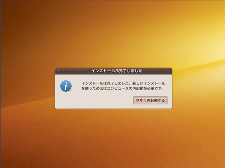Click message line starting を使うためには
The image size is (225, 168).
122,88
